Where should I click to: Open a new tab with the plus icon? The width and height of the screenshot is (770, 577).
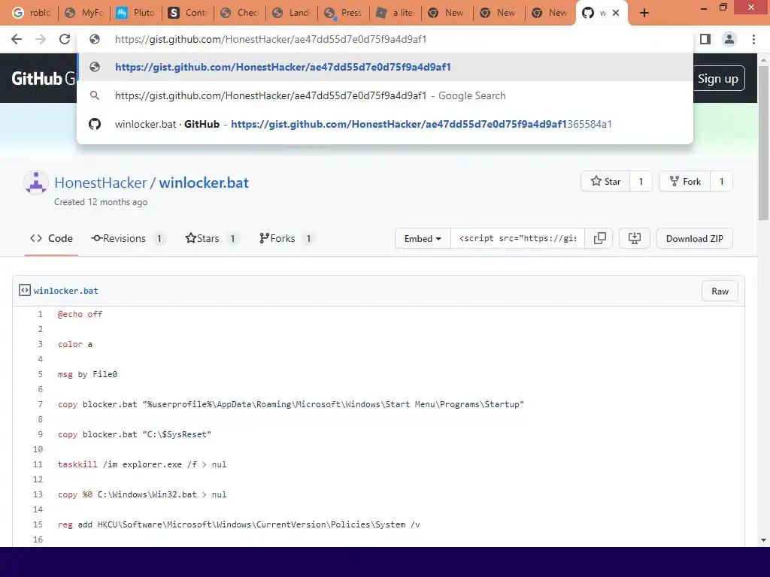pos(644,13)
